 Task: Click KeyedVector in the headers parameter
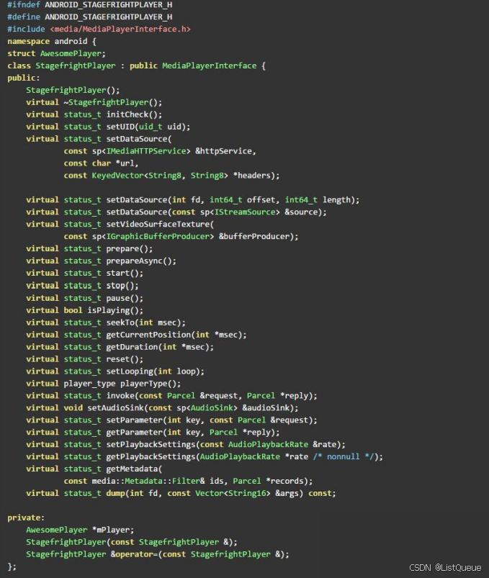coord(117,175)
